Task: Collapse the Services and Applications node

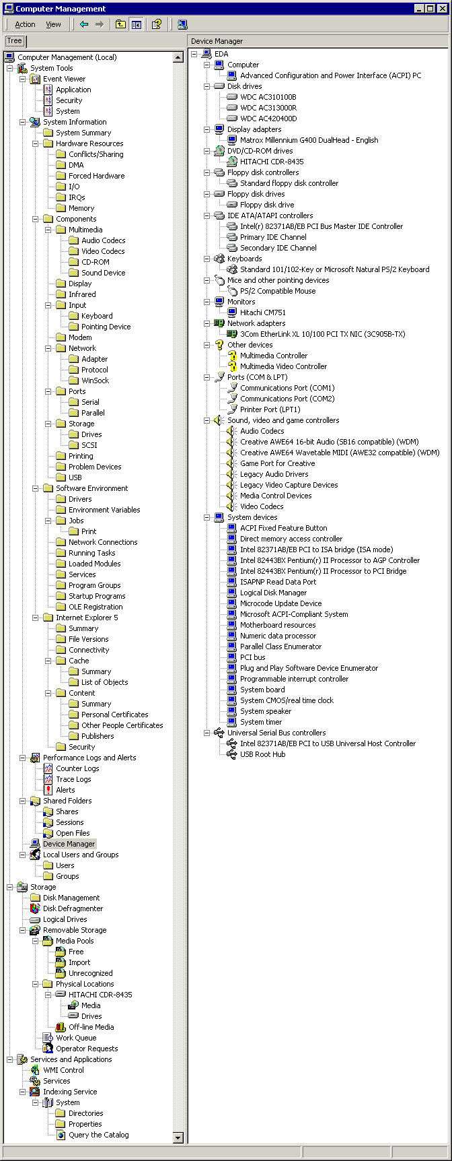Action: click(x=10, y=1059)
